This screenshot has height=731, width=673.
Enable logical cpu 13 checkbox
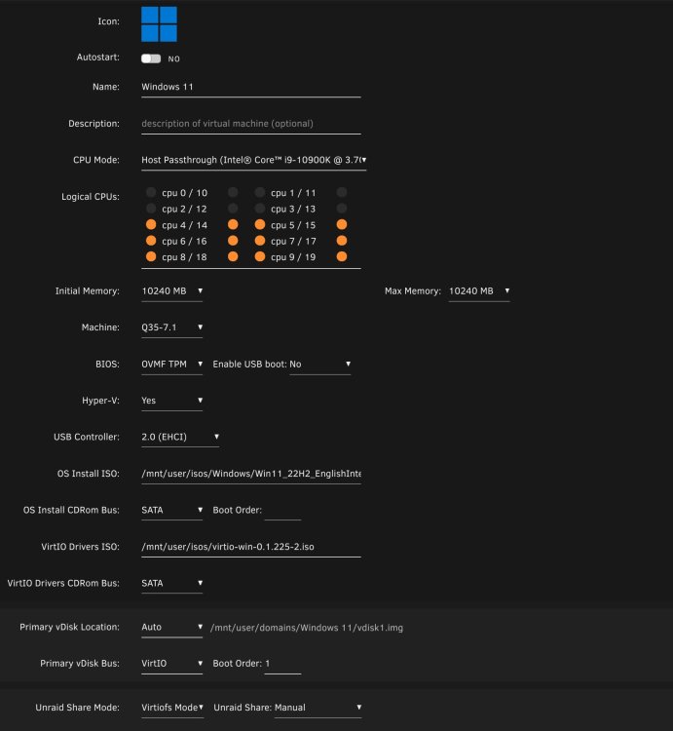(342, 209)
